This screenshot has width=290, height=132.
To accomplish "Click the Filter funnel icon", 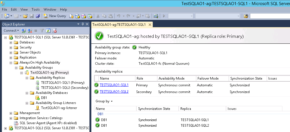I will coord(42,30).
